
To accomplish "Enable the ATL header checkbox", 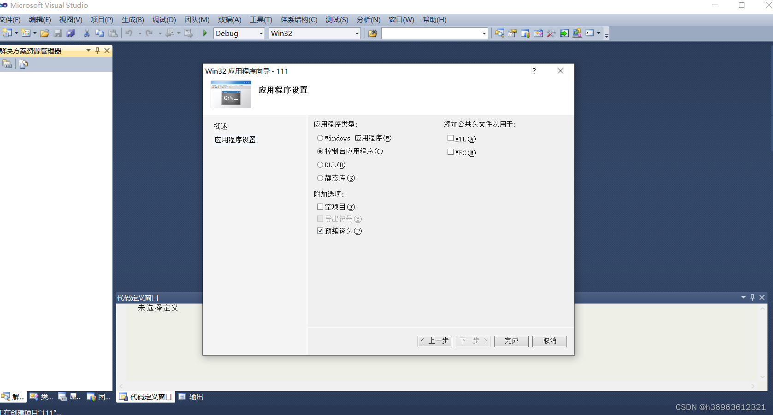I will [450, 138].
